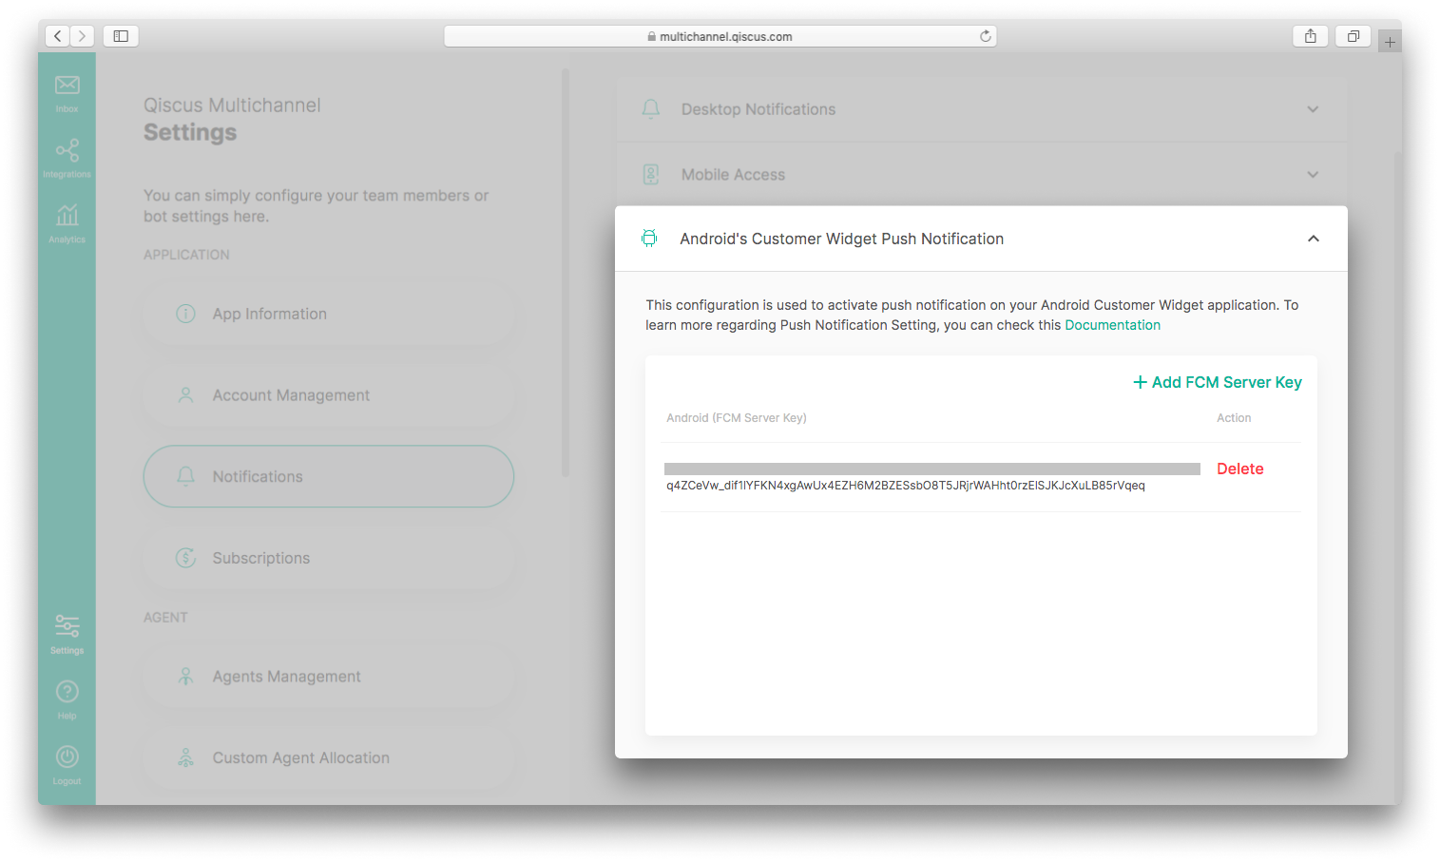Click the Qiscus Multichannel heading

[232, 105]
